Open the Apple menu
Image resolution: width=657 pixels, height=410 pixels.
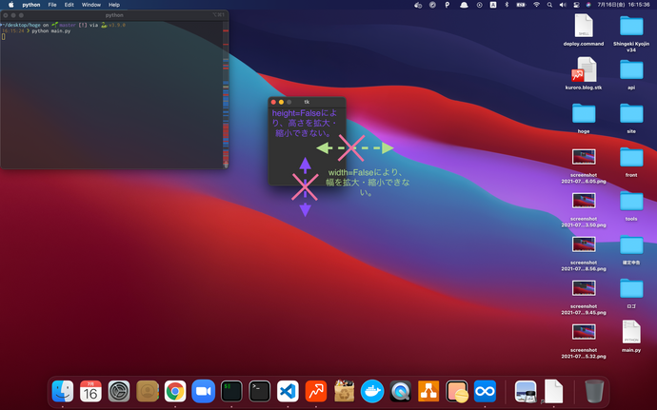pyautogui.click(x=10, y=5)
